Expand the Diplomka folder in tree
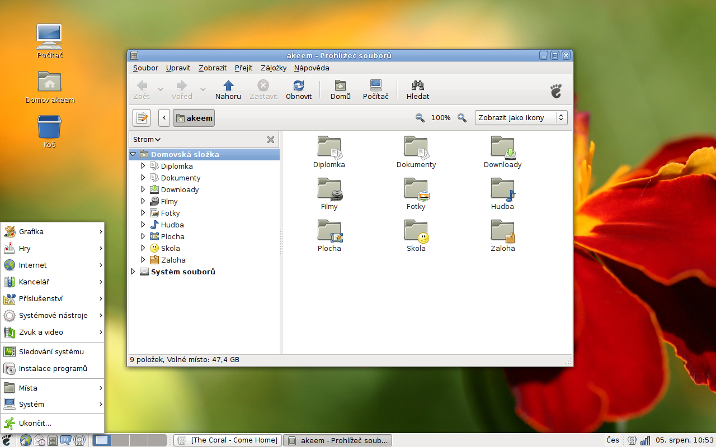 (143, 166)
